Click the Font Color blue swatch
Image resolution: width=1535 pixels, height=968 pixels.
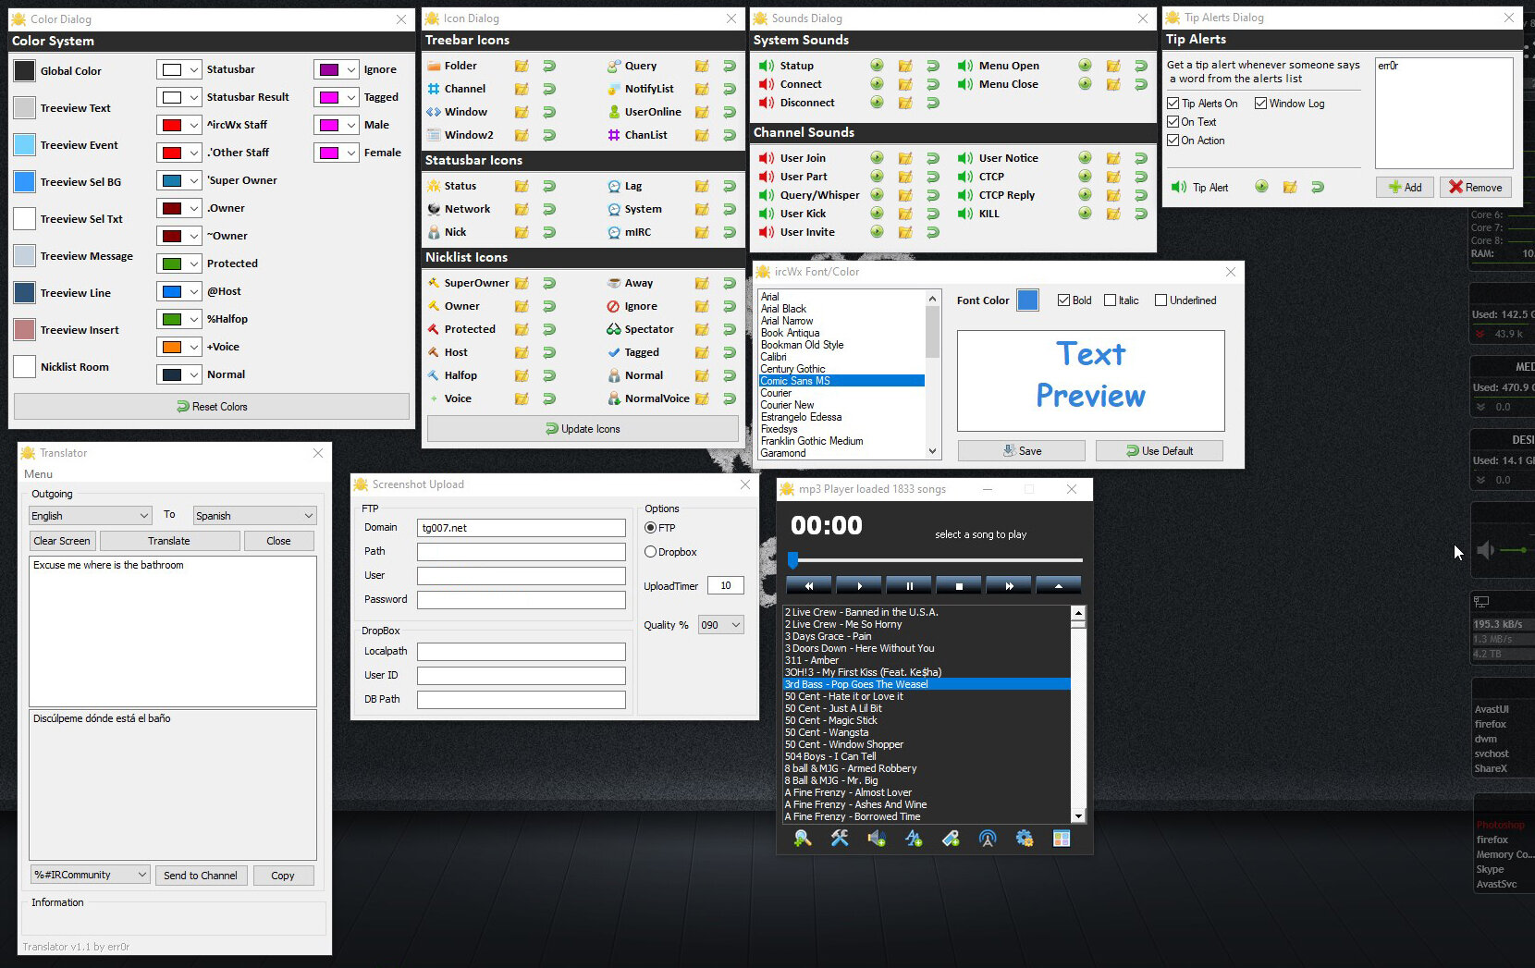point(1026,300)
